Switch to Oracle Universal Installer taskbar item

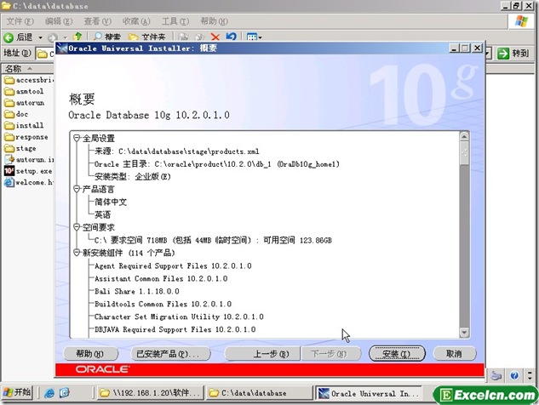click(x=370, y=393)
